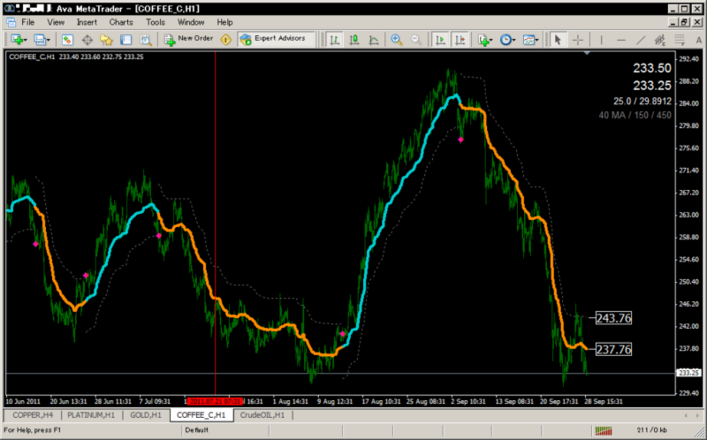Screen dimensions: 707x440
Task: Click the 233.25 current price tag
Action: [x=690, y=373]
